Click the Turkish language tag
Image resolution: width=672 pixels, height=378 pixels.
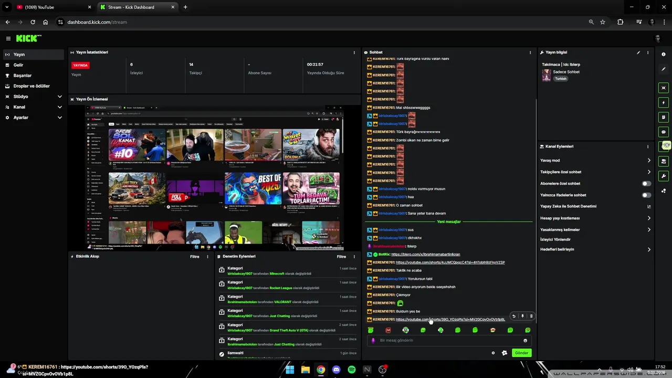(x=561, y=79)
